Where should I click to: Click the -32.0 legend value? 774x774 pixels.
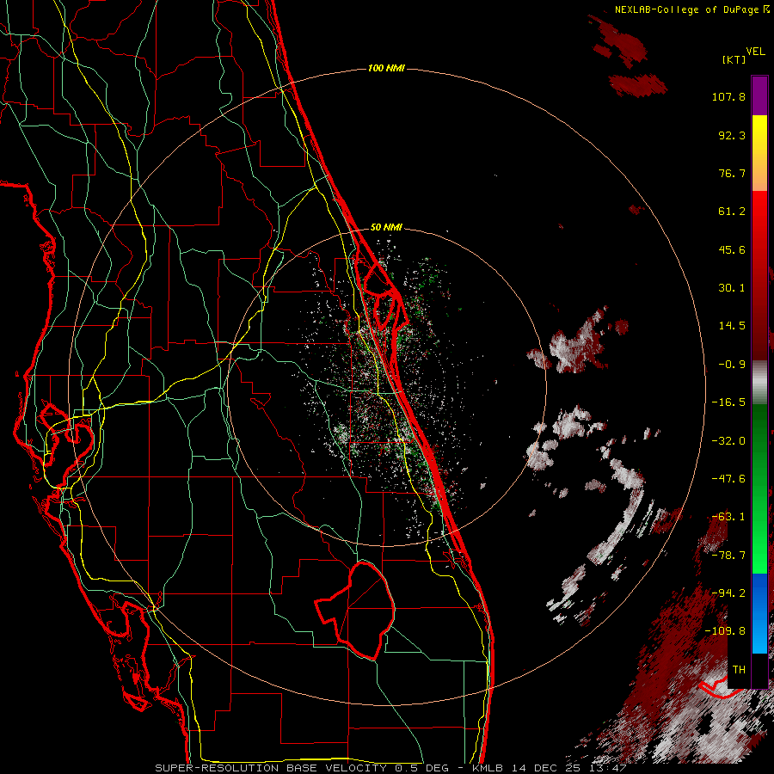click(728, 441)
